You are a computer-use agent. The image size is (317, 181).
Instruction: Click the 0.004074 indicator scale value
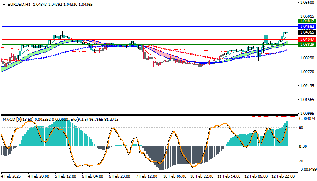click(x=307, y=119)
